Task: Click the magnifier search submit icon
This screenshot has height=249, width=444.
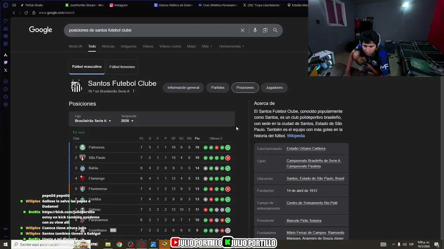Action: pyautogui.click(x=275, y=30)
